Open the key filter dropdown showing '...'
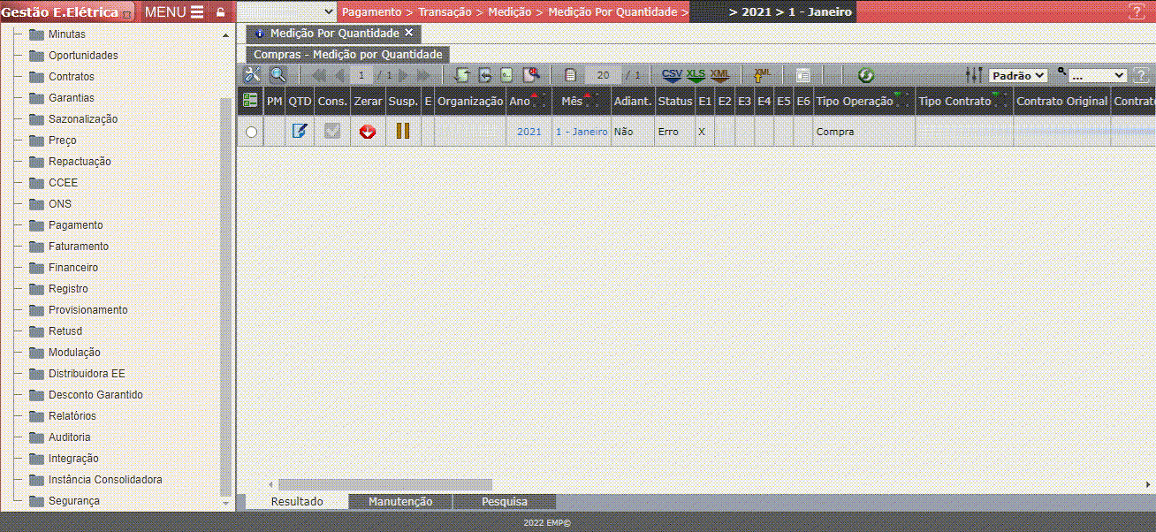This screenshot has width=1156, height=532. (1097, 76)
